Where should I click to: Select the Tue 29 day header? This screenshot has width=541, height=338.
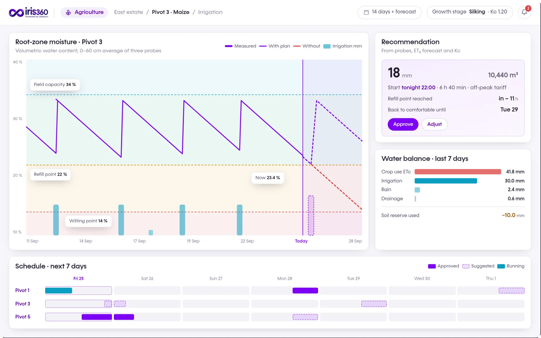[x=353, y=279]
